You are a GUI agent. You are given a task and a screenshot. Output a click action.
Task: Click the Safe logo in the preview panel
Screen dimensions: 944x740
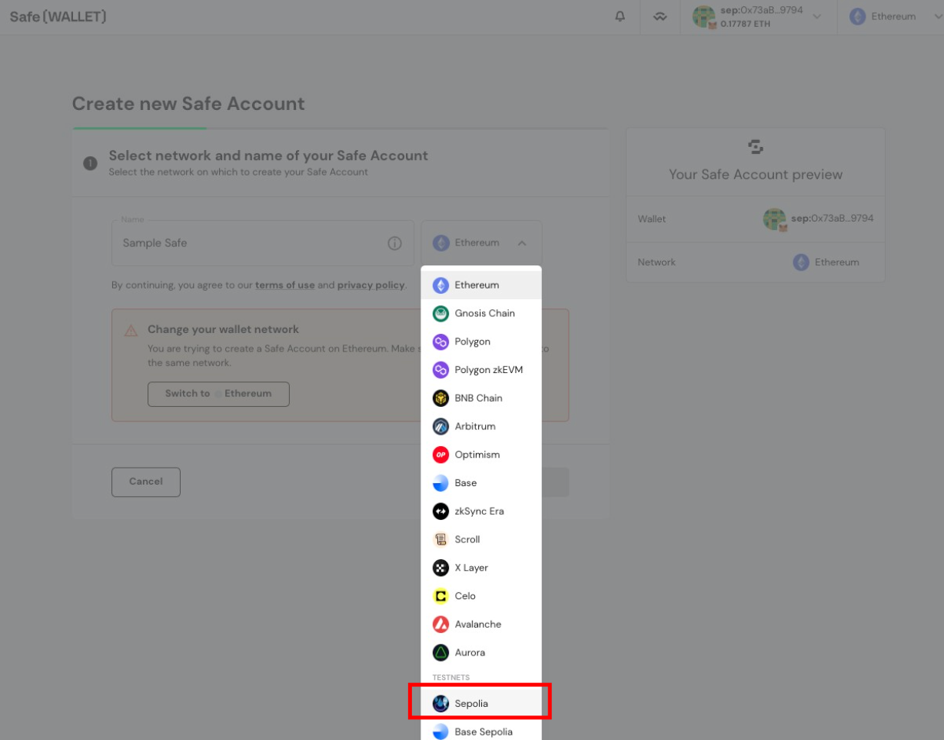(x=756, y=146)
